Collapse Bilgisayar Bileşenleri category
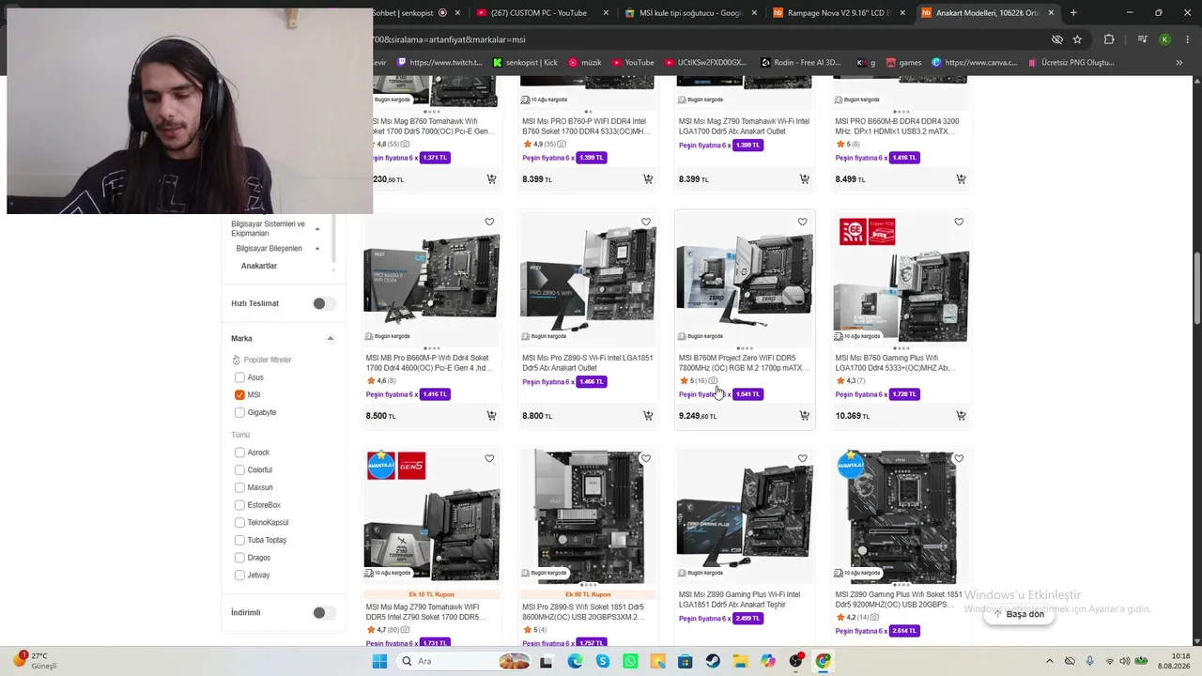The width and height of the screenshot is (1202, 676). (317, 249)
